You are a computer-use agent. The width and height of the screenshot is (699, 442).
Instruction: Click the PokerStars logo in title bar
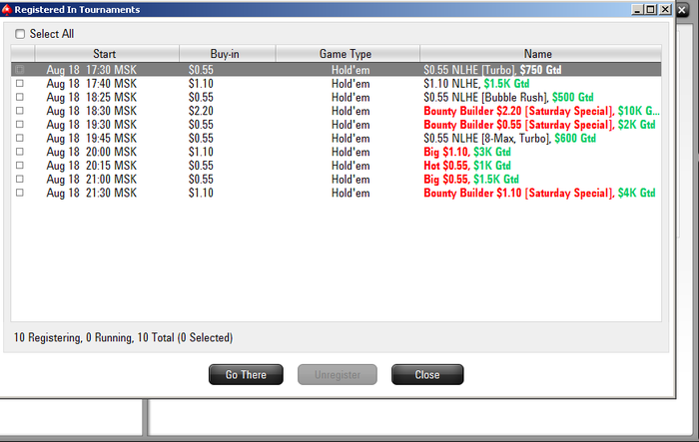[x=6, y=9]
